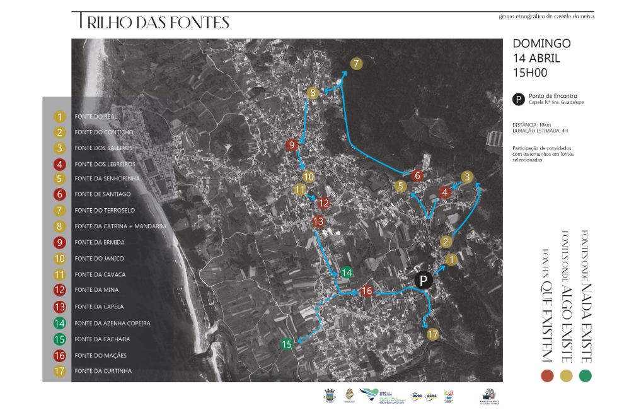This screenshot has height=410, width=629.
Task: Click red marker 9 on the map
Action: tap(291, 145)
